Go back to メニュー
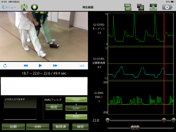 9,7
